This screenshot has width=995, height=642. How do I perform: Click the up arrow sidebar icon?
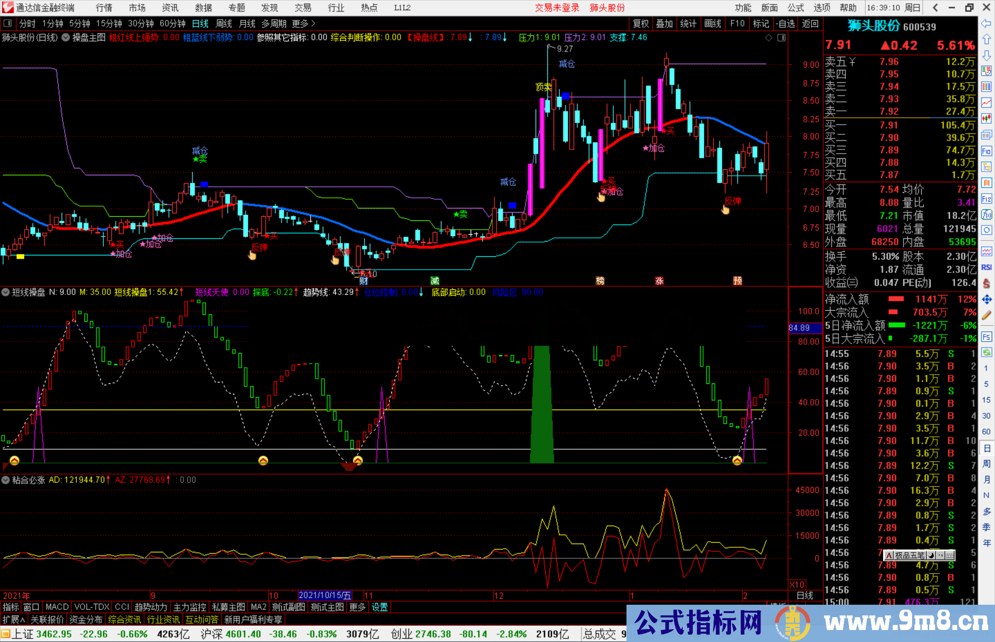tap(986, 40)
